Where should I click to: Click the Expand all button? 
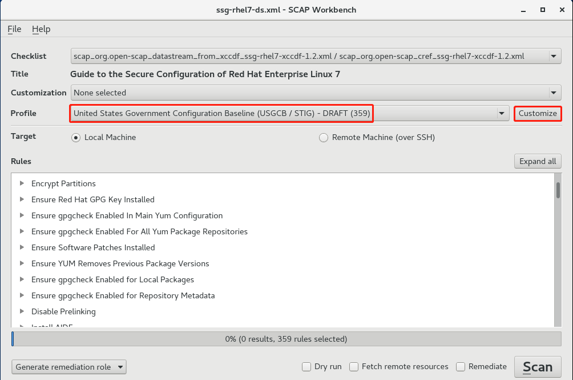[x=538, y=161]
